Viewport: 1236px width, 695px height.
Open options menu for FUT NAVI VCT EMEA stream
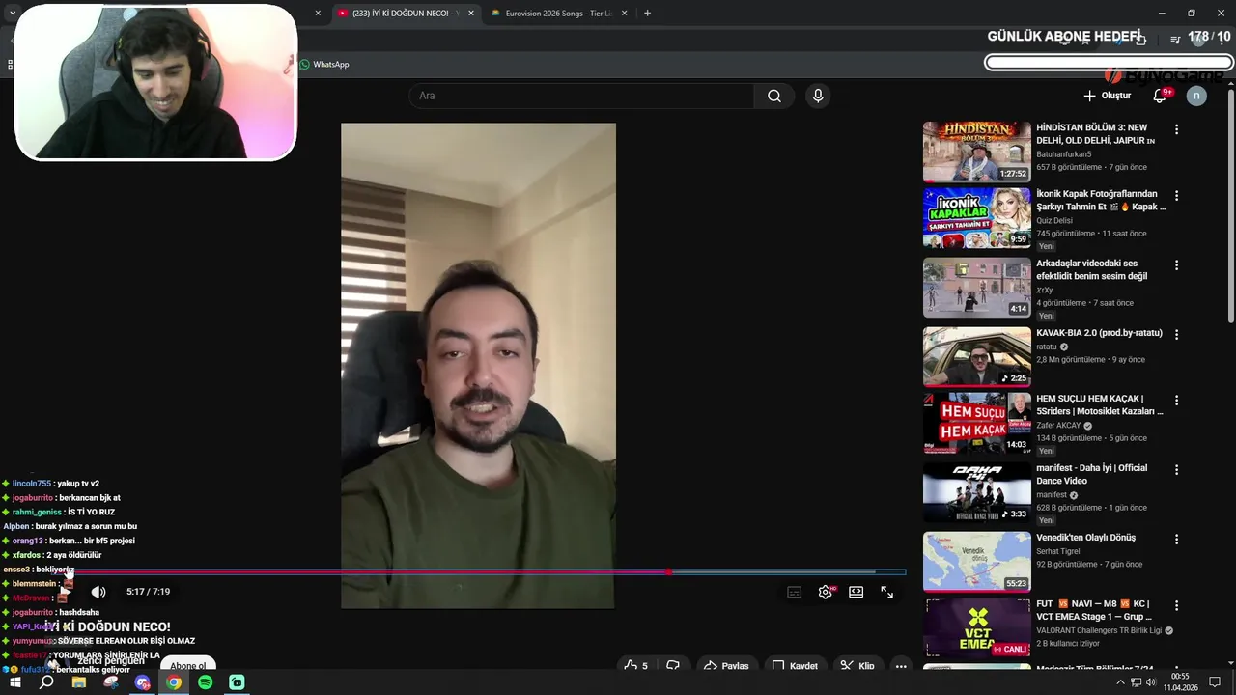[x=1176, y=606]
